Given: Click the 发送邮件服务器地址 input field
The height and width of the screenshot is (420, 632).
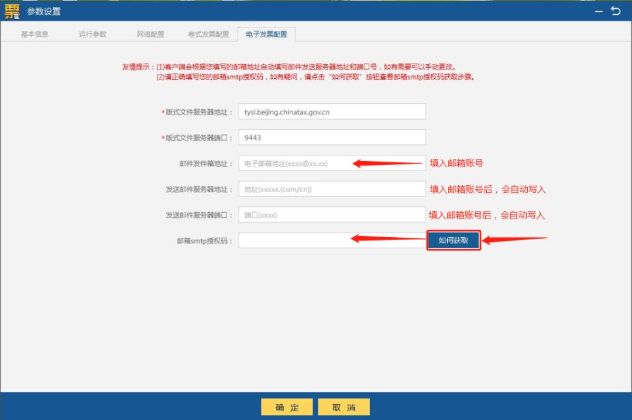Looking at the screenshot, I should point(332,188).
